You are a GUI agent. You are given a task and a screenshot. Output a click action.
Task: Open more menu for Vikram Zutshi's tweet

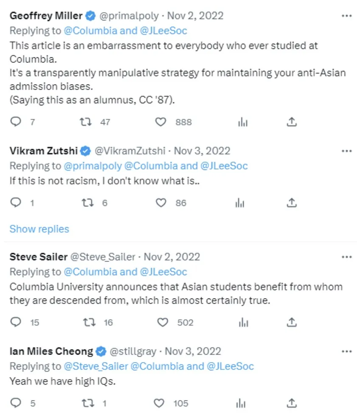click(347, 151)
